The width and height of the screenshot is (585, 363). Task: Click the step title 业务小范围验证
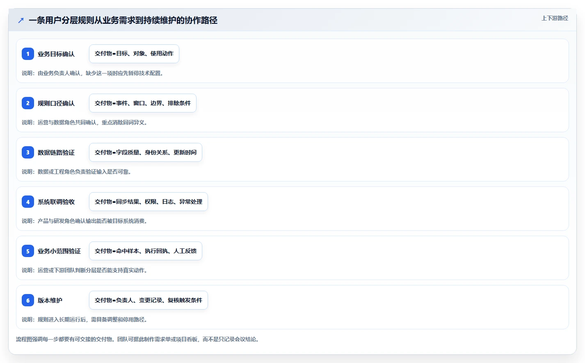click(59, 251)
